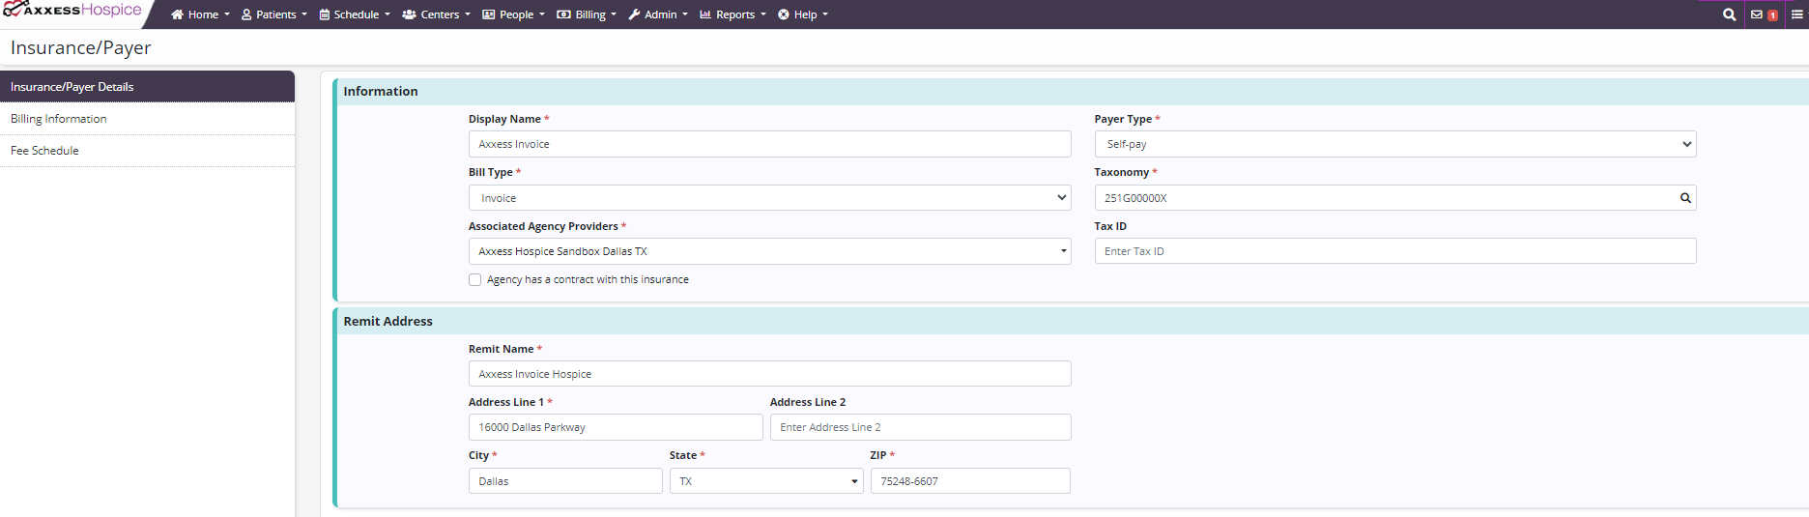Click the Address Line 2 field

pos(920,427)
